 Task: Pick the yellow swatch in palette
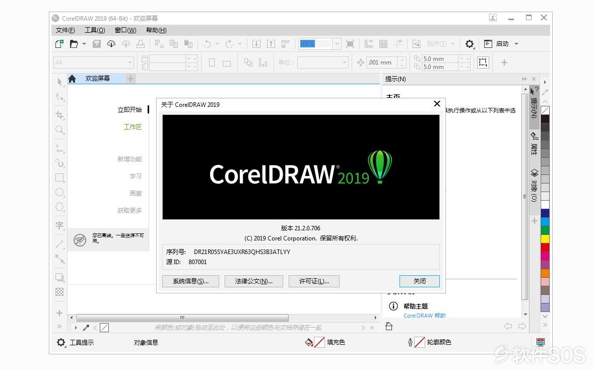click(545, 238)
